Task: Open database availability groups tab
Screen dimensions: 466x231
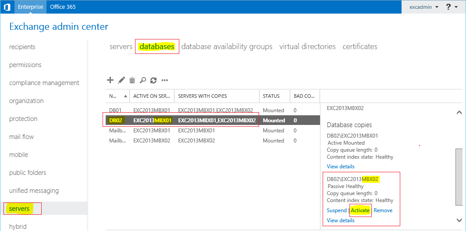Action: pyautogui.click(x=227, y=46)
